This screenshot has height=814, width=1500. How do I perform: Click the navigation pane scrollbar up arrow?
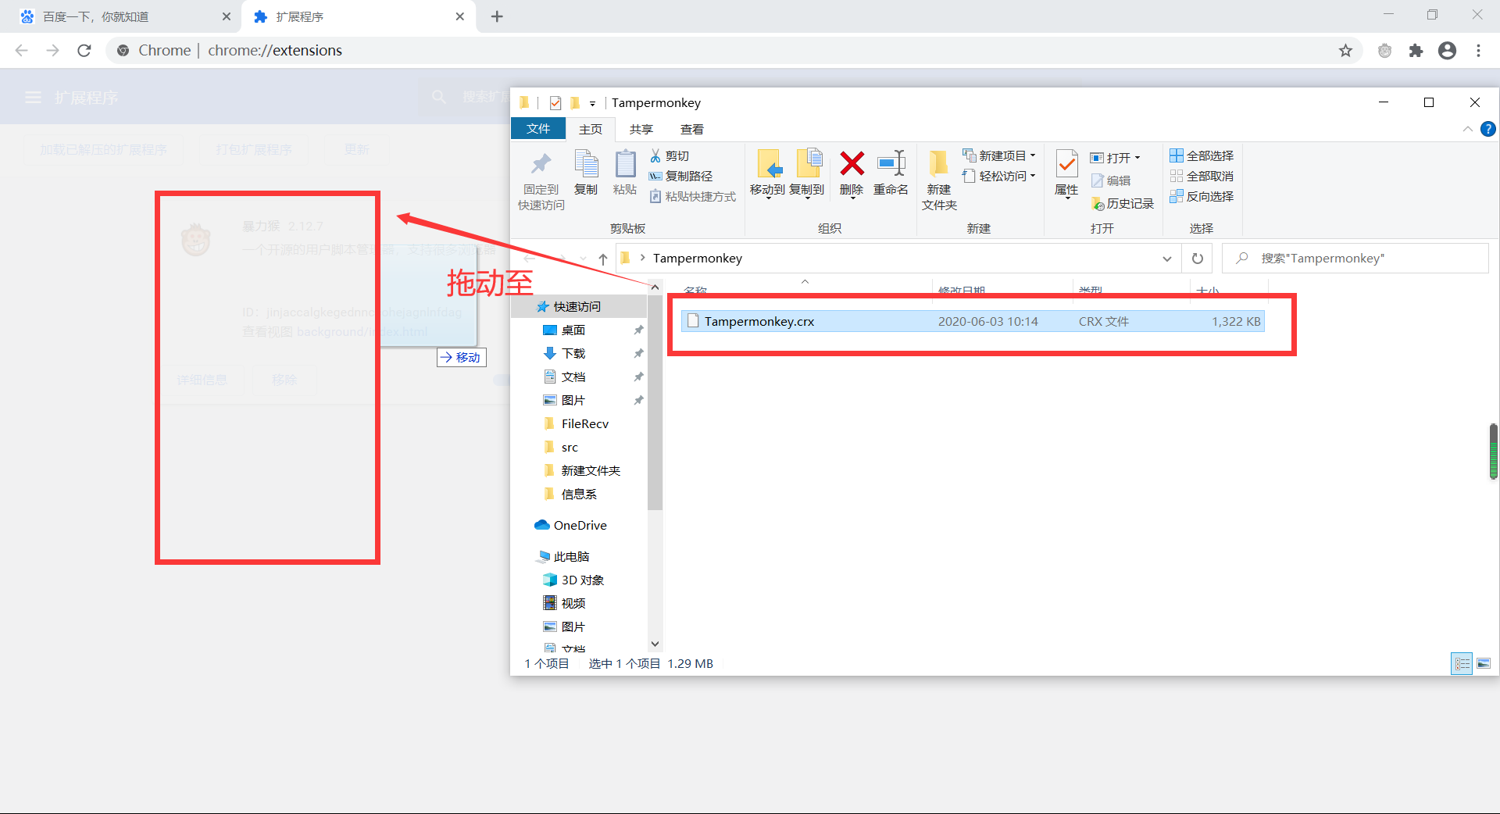(x=655, y=287)
